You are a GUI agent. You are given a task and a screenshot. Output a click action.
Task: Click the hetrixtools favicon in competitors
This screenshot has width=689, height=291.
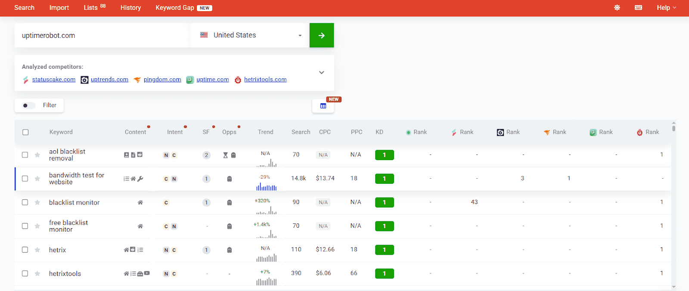(x=238, y=80)
